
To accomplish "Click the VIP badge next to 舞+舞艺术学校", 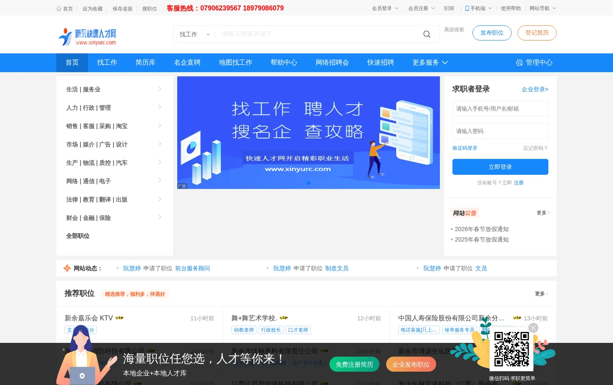I will [x=284, y=318].
